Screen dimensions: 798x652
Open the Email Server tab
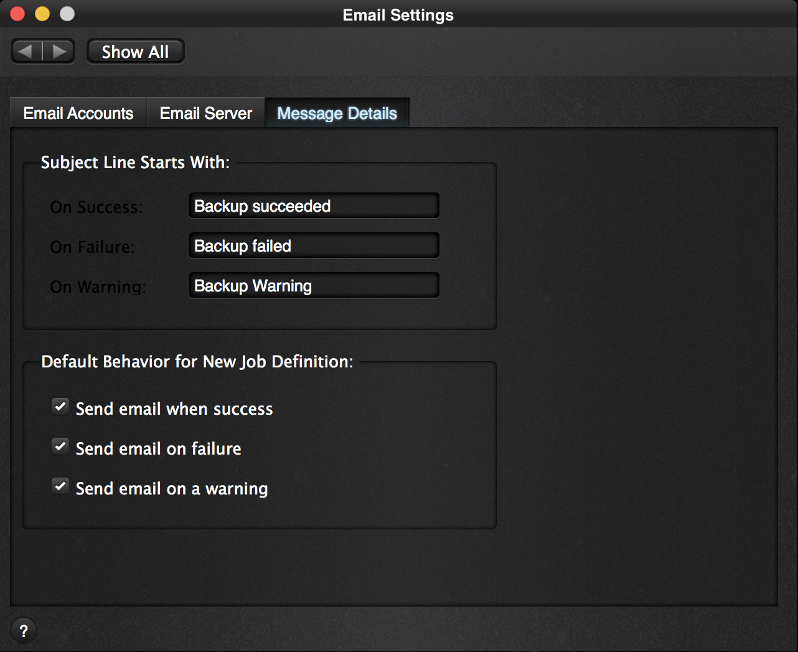[x=206, y=113]
